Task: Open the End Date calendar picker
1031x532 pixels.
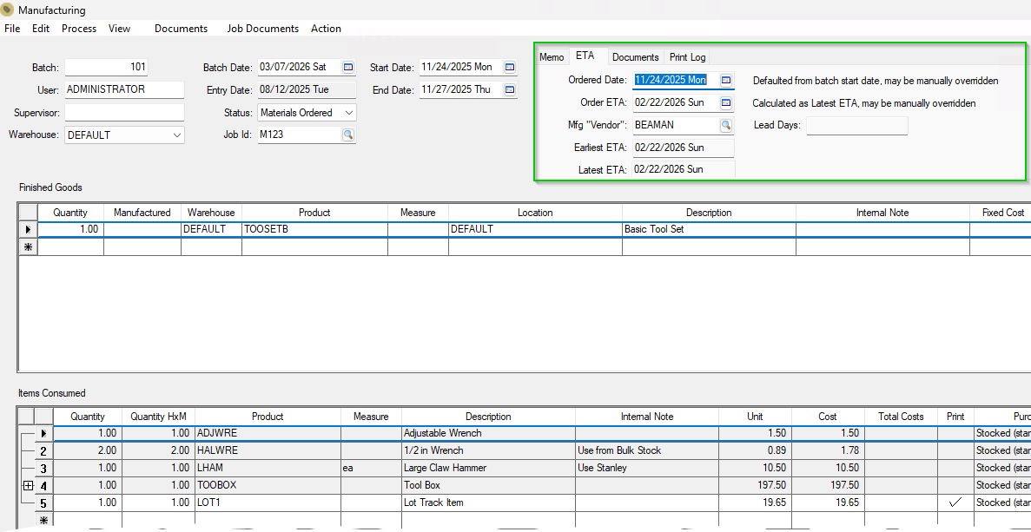Action: (510, 89)
